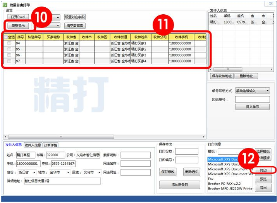Toggle the 全选 select-all checkbox
277x203 pixels.
(6, 37)
